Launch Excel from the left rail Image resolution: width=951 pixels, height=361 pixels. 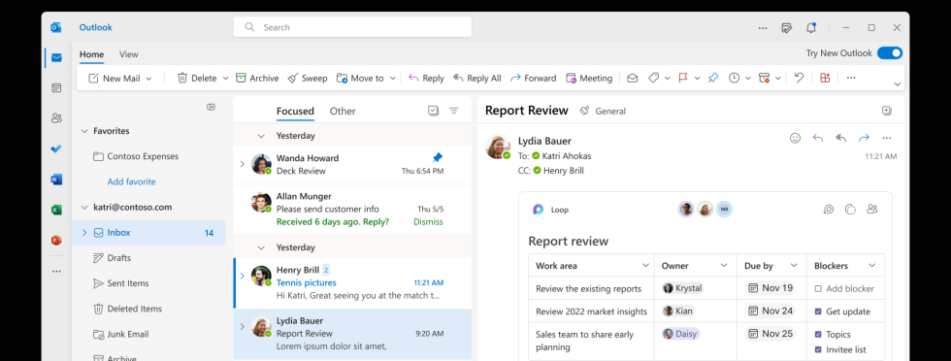(x=56, y=210)
